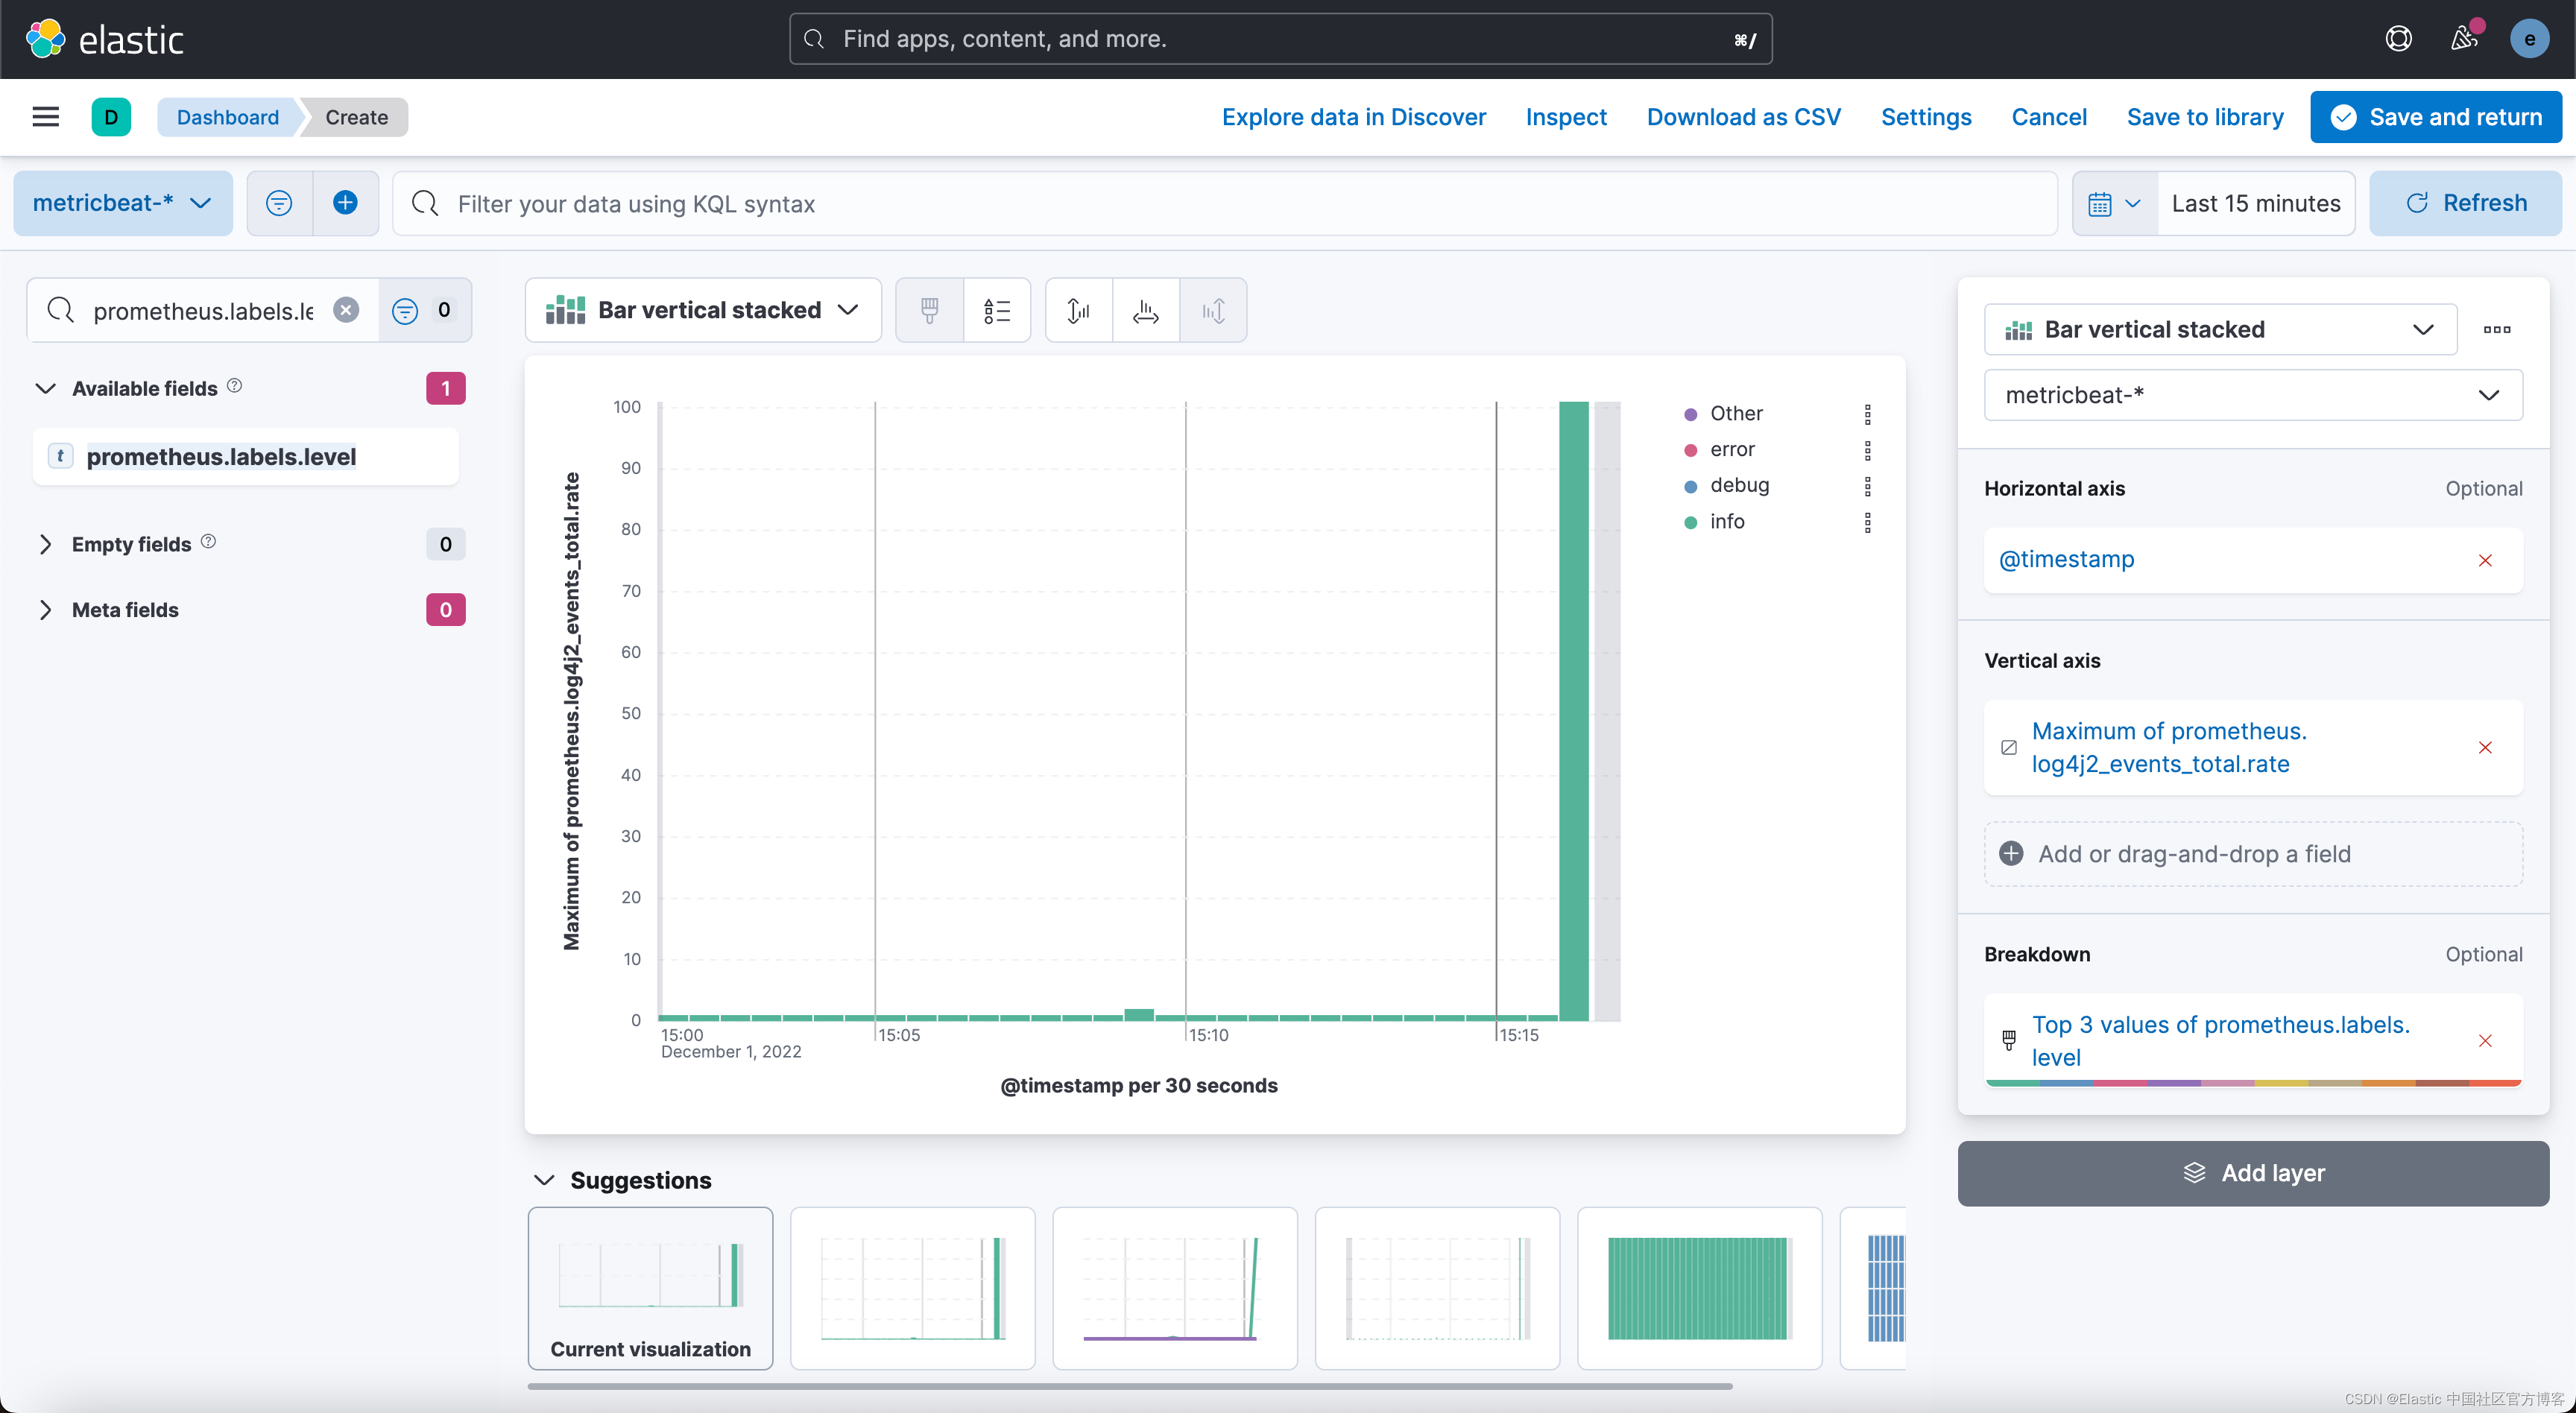Choose the second suggestion thumbnail after Current visualization
2576x1413 pixels.
1175,1288
